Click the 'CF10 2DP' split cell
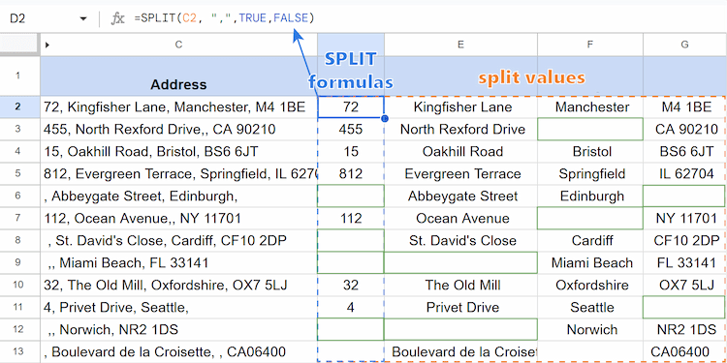The image size is (727, 363). [x=684, y=240]
